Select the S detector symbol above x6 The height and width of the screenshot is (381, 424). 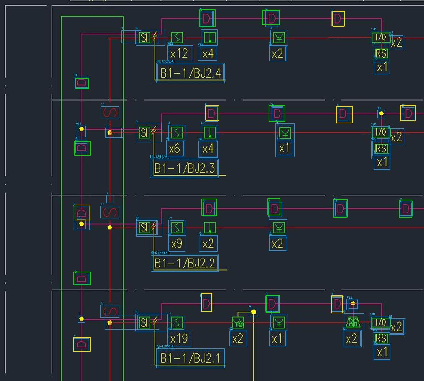[177, 132]
